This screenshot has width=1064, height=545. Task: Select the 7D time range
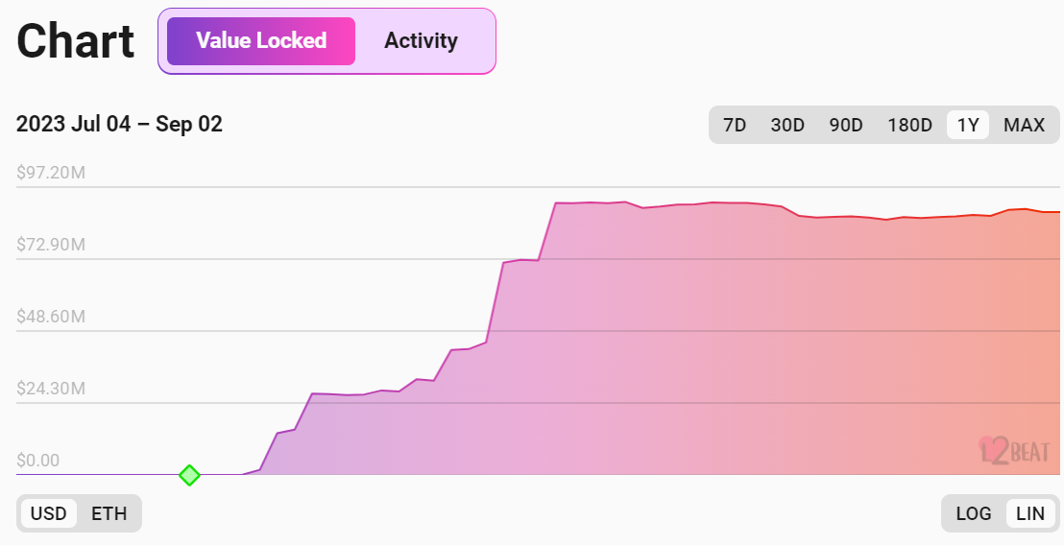(x=735, y=126)
